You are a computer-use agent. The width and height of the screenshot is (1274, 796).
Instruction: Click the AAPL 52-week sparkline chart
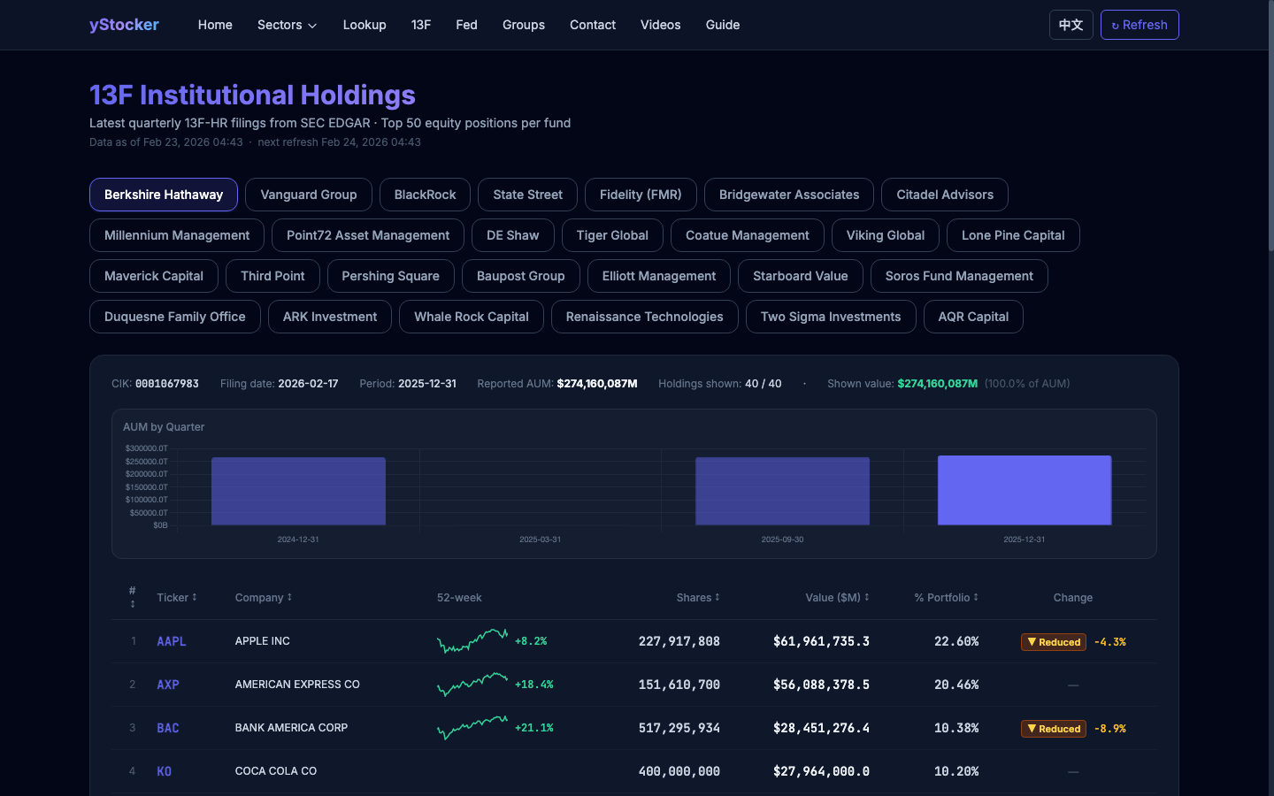pyautogui.click(x=472, y=641)
